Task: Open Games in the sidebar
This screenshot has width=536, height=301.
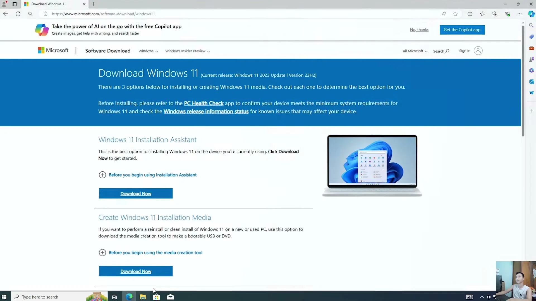Action: 531,59
